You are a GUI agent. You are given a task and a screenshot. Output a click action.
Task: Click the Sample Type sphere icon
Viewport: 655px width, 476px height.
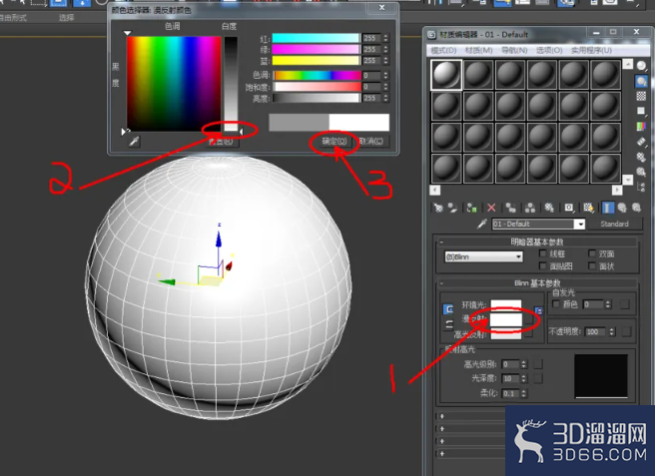click(x=641, y=66)
